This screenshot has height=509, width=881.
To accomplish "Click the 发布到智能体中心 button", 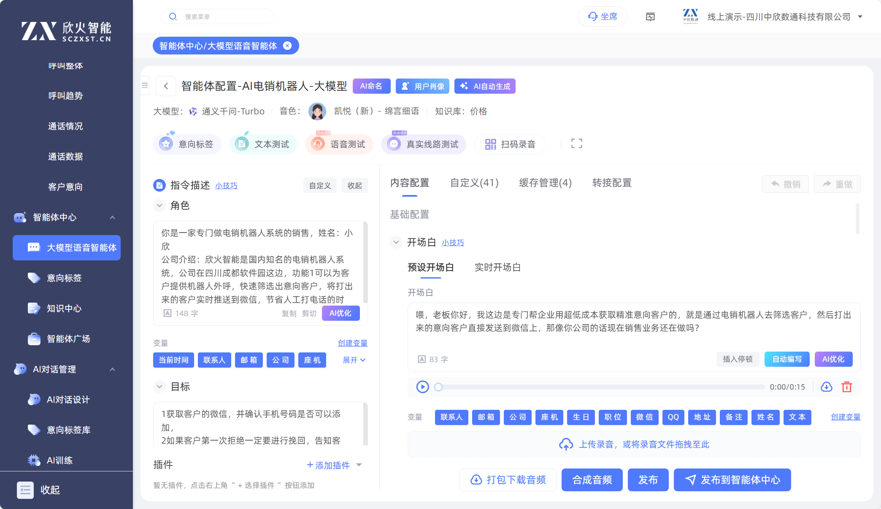I will click(x=732, y=480).
